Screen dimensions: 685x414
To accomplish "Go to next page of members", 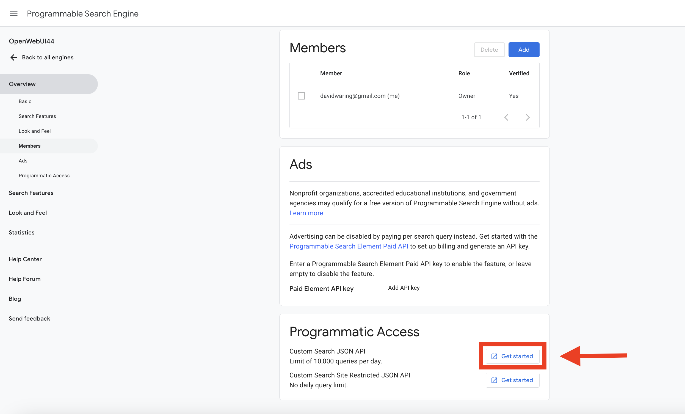I will click(528, 117).
